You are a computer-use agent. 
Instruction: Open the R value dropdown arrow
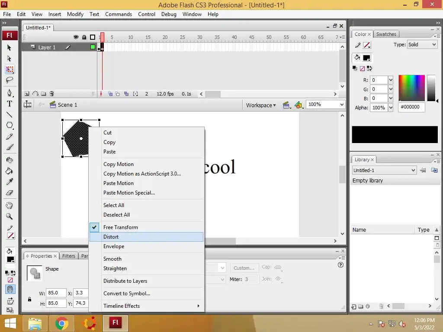tap(391, 80)
